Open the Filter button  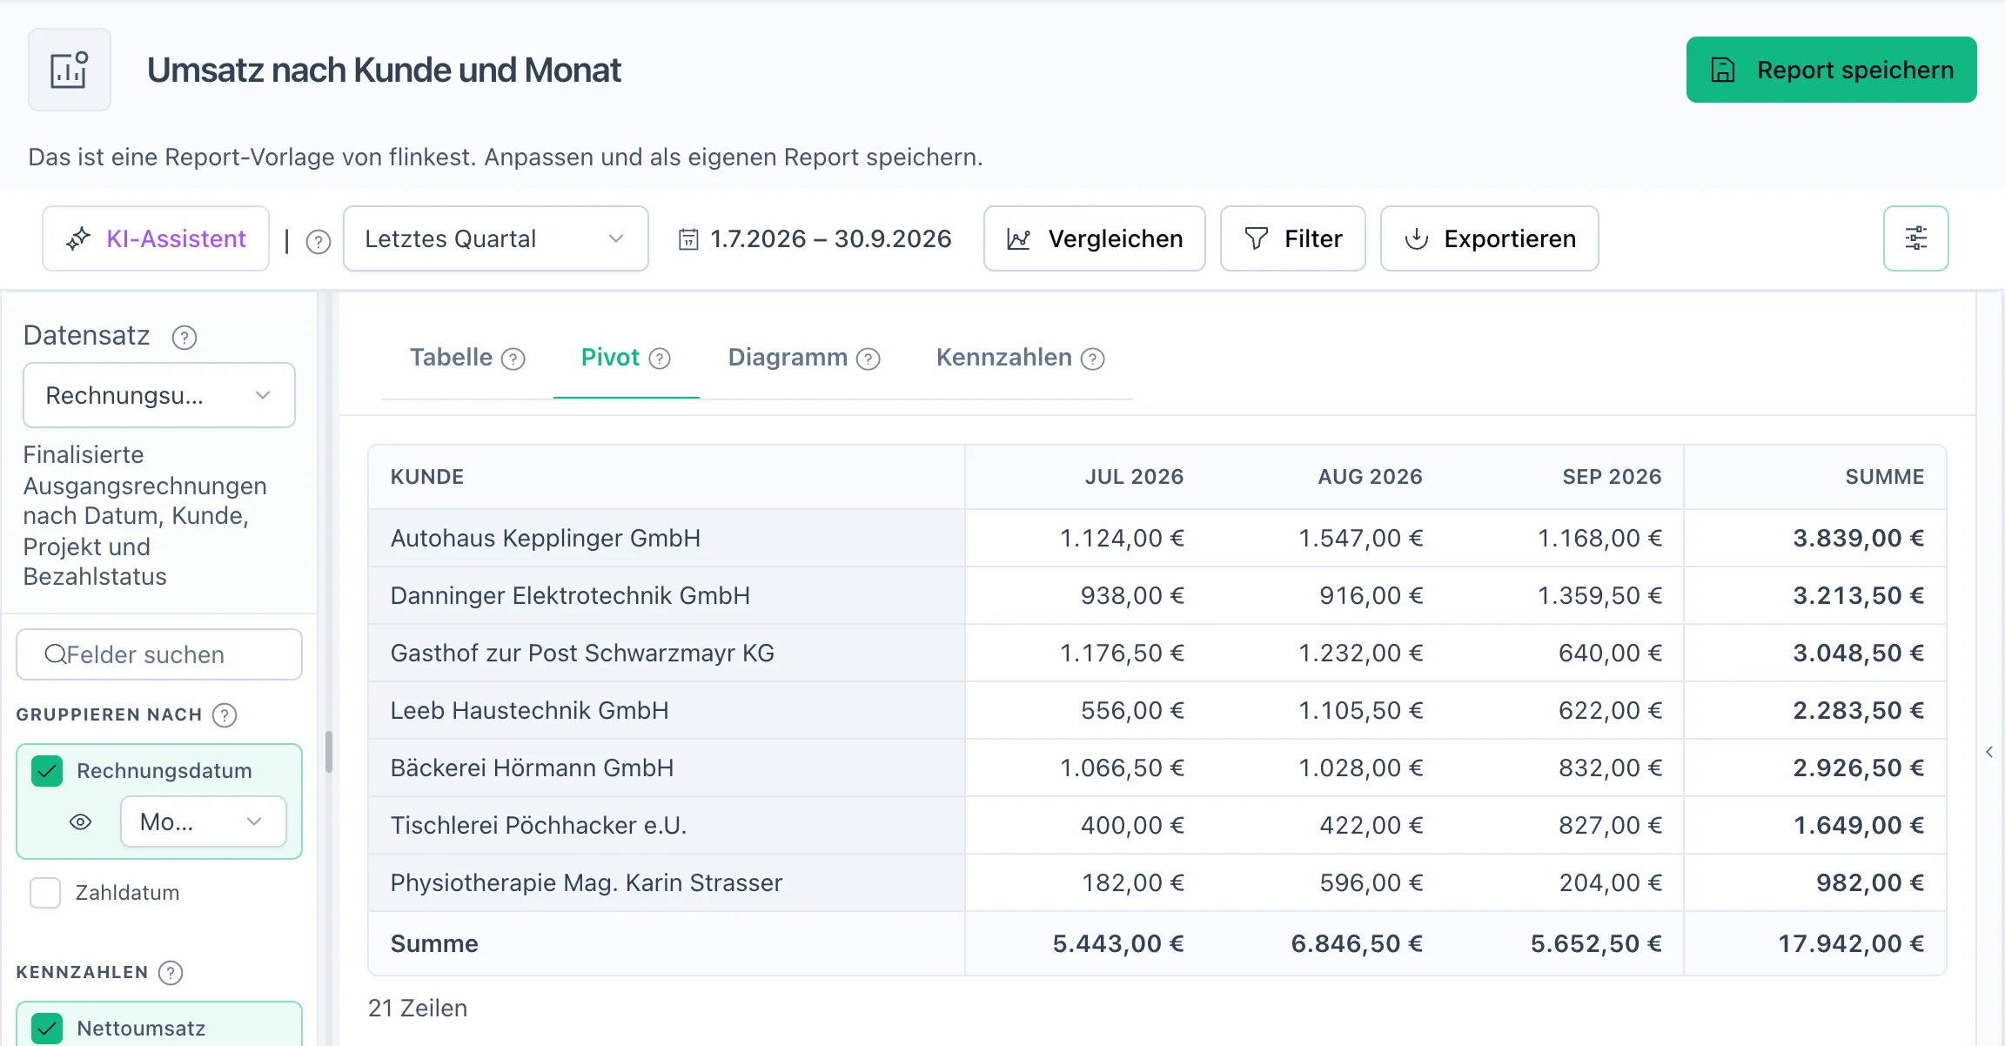[1293, 238]
